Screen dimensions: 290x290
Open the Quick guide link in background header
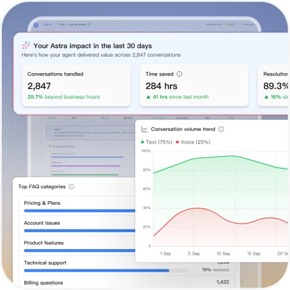pos(247,24)
